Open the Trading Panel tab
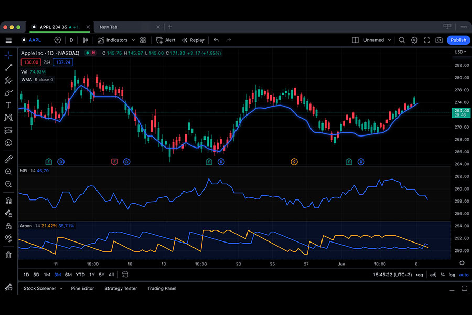The image size is (472, 315). pyautogui.click(x=162, y=288)
